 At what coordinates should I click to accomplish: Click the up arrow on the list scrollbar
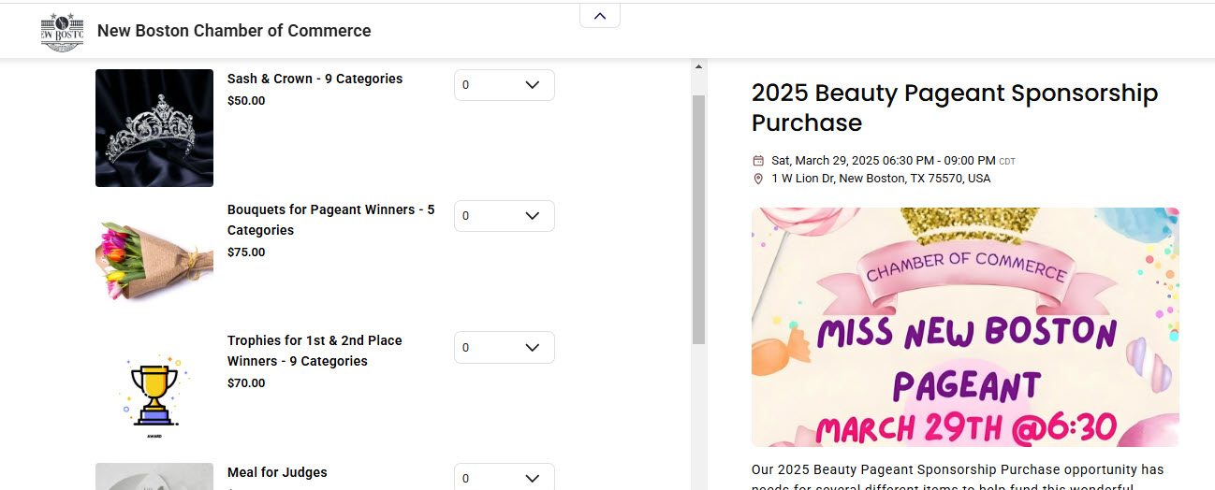(698, 66)
